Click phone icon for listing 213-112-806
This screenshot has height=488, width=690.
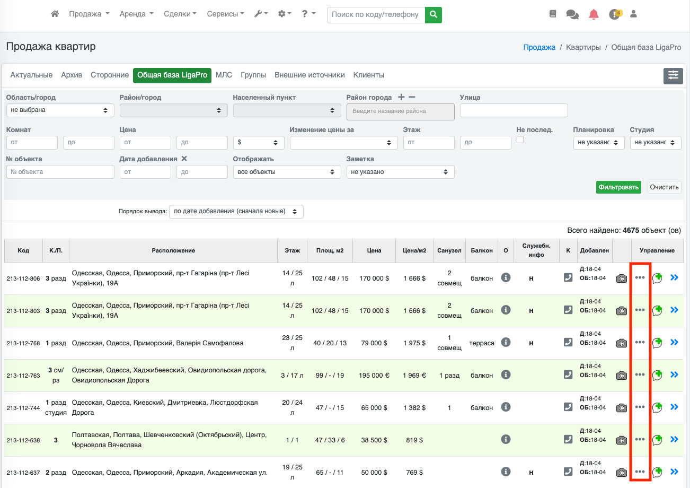point(568,277)
